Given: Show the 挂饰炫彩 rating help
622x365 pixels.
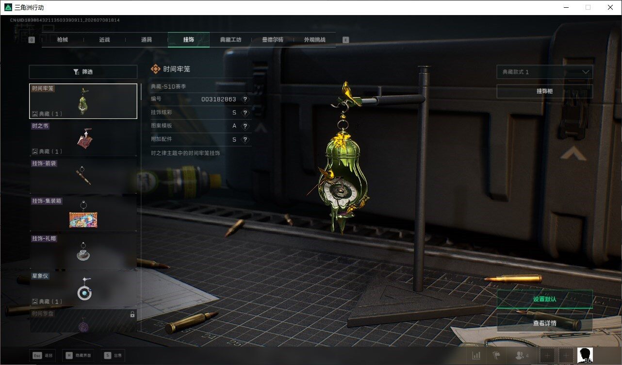Looking at the screenshot, I should pyautogui.click(x=245, y=113).
